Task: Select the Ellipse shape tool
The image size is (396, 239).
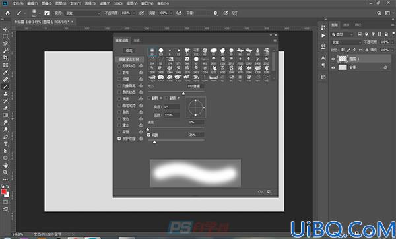Action: coord(5,158)
